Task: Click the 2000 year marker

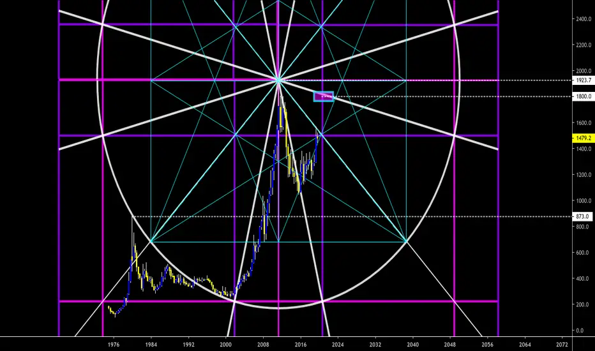Action: click(226, 345)
